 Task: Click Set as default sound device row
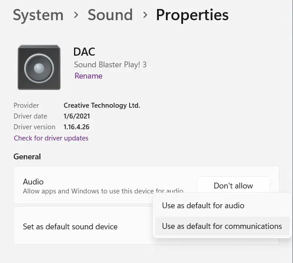pyautogui.click(x=70, y=227)
